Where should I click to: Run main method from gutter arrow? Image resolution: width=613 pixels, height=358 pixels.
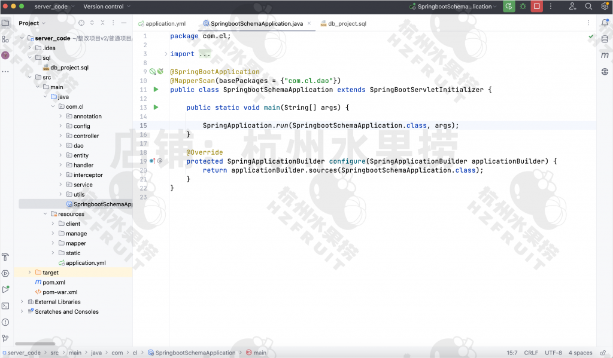[156, 108]
